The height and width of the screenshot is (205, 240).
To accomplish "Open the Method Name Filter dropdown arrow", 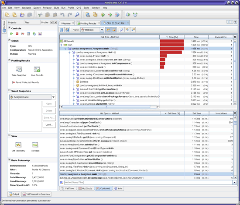I will pyautogui.click(x=234, y=182).
